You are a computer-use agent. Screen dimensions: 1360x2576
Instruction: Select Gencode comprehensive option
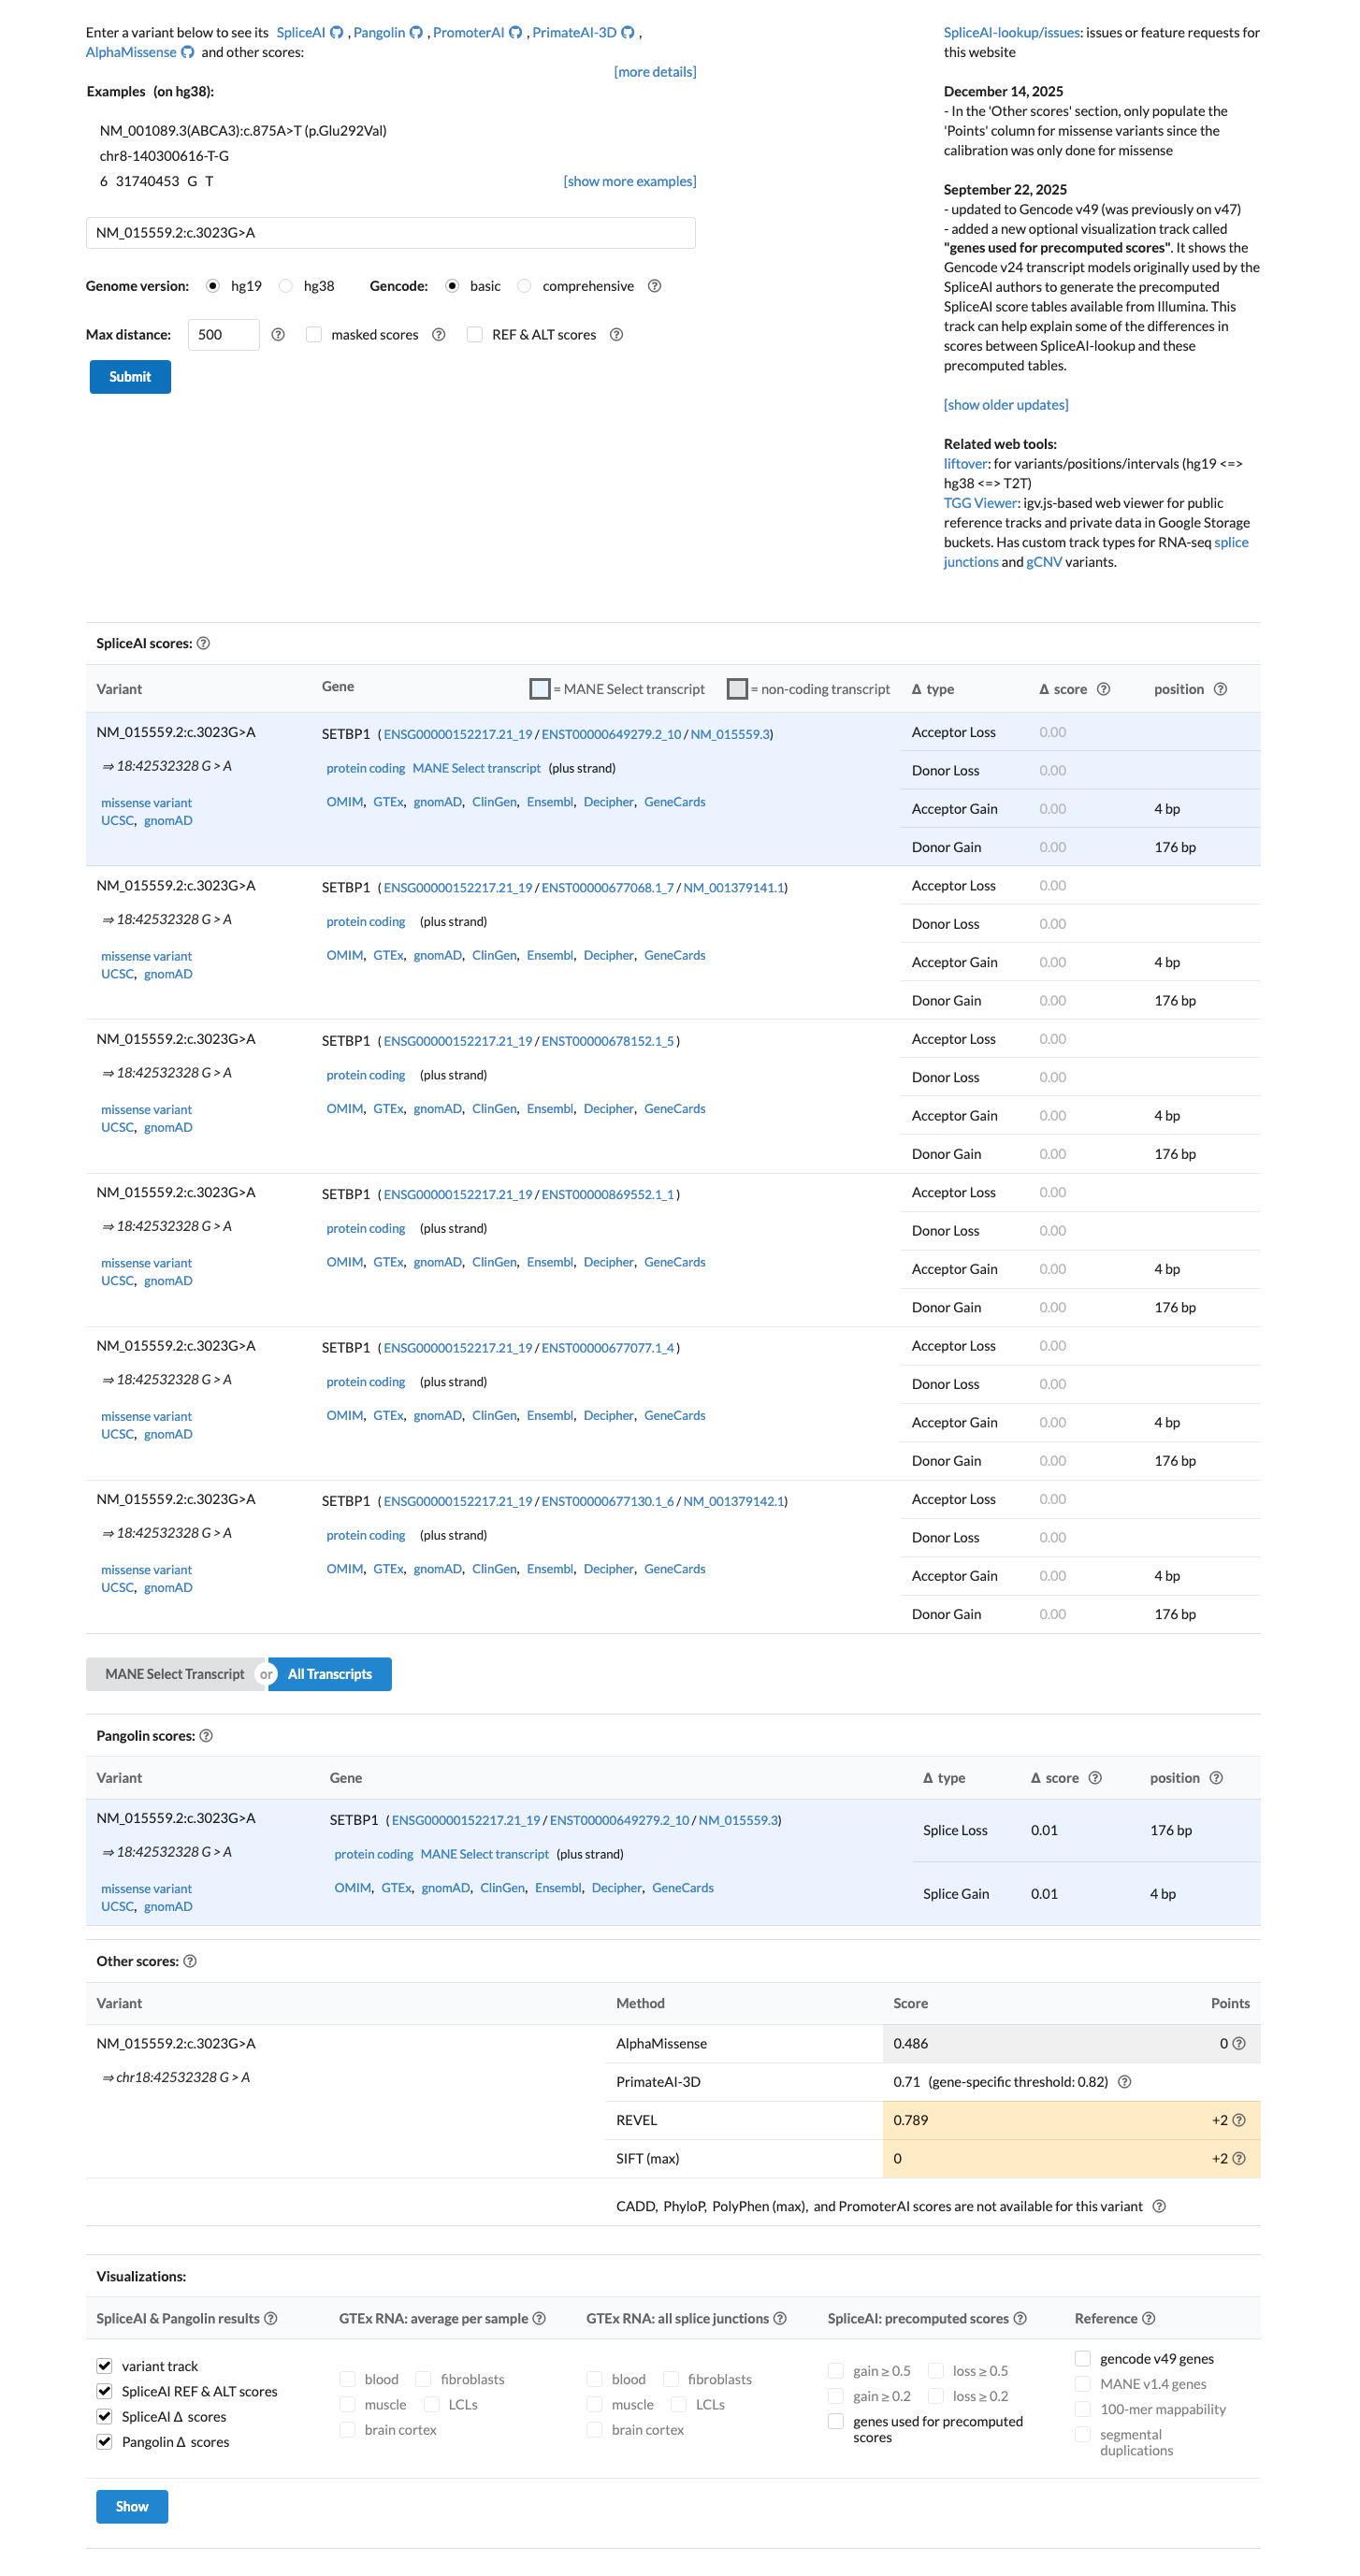pos(524,286)
